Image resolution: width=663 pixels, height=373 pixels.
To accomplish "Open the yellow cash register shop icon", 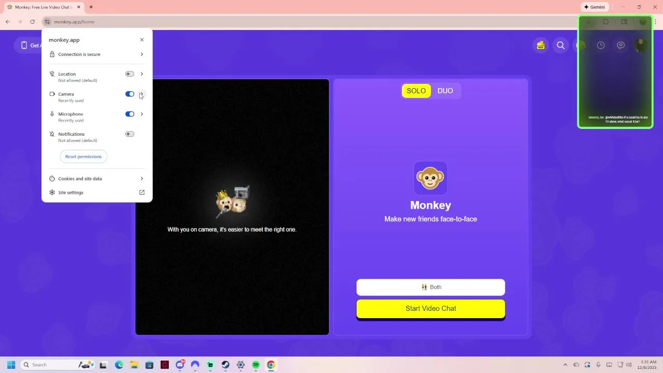I will (540, 45).
